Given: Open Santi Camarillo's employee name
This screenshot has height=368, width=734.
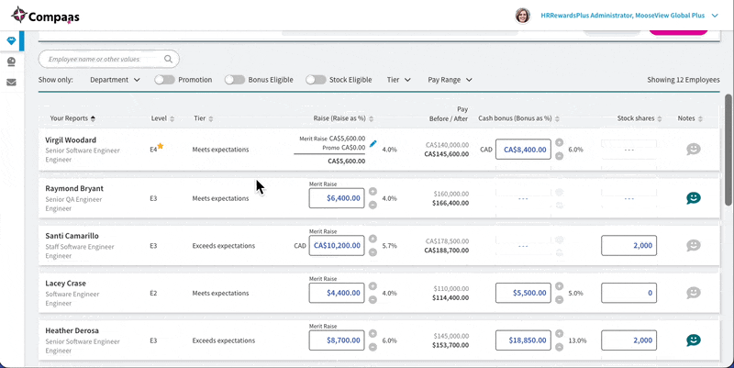Looking at the screenshot, I should pyautogui.click(x=72, y=236).
